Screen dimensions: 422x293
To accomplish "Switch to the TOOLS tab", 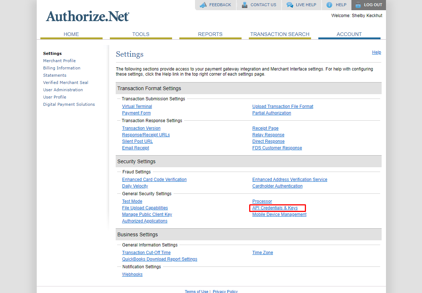I will click(141, 35).
